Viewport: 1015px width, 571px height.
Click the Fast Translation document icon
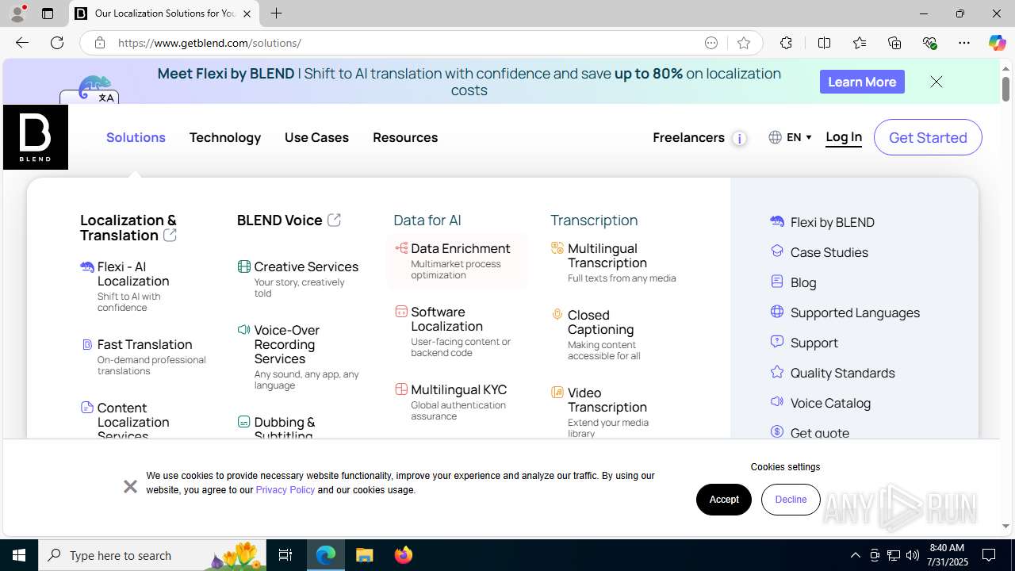click(x=87, y=344)
